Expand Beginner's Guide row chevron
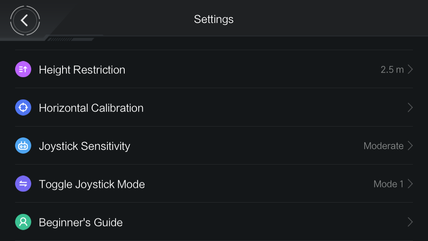The height and width of the screenshot is (241, 428). [x=410, y=222]
